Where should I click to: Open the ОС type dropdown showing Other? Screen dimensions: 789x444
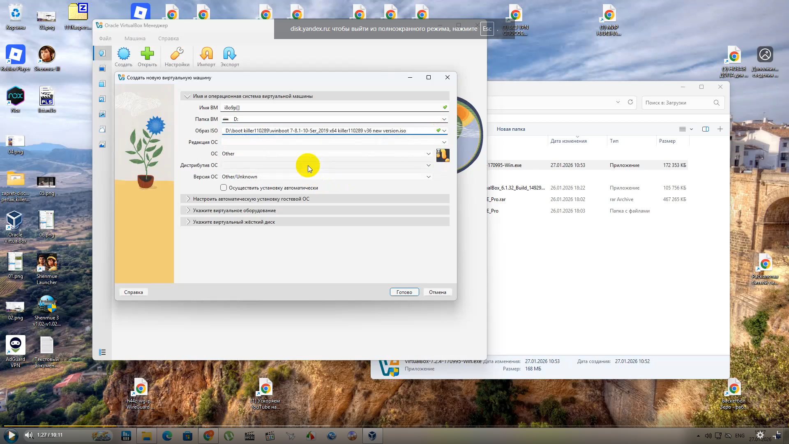click(x=326, y=154)
